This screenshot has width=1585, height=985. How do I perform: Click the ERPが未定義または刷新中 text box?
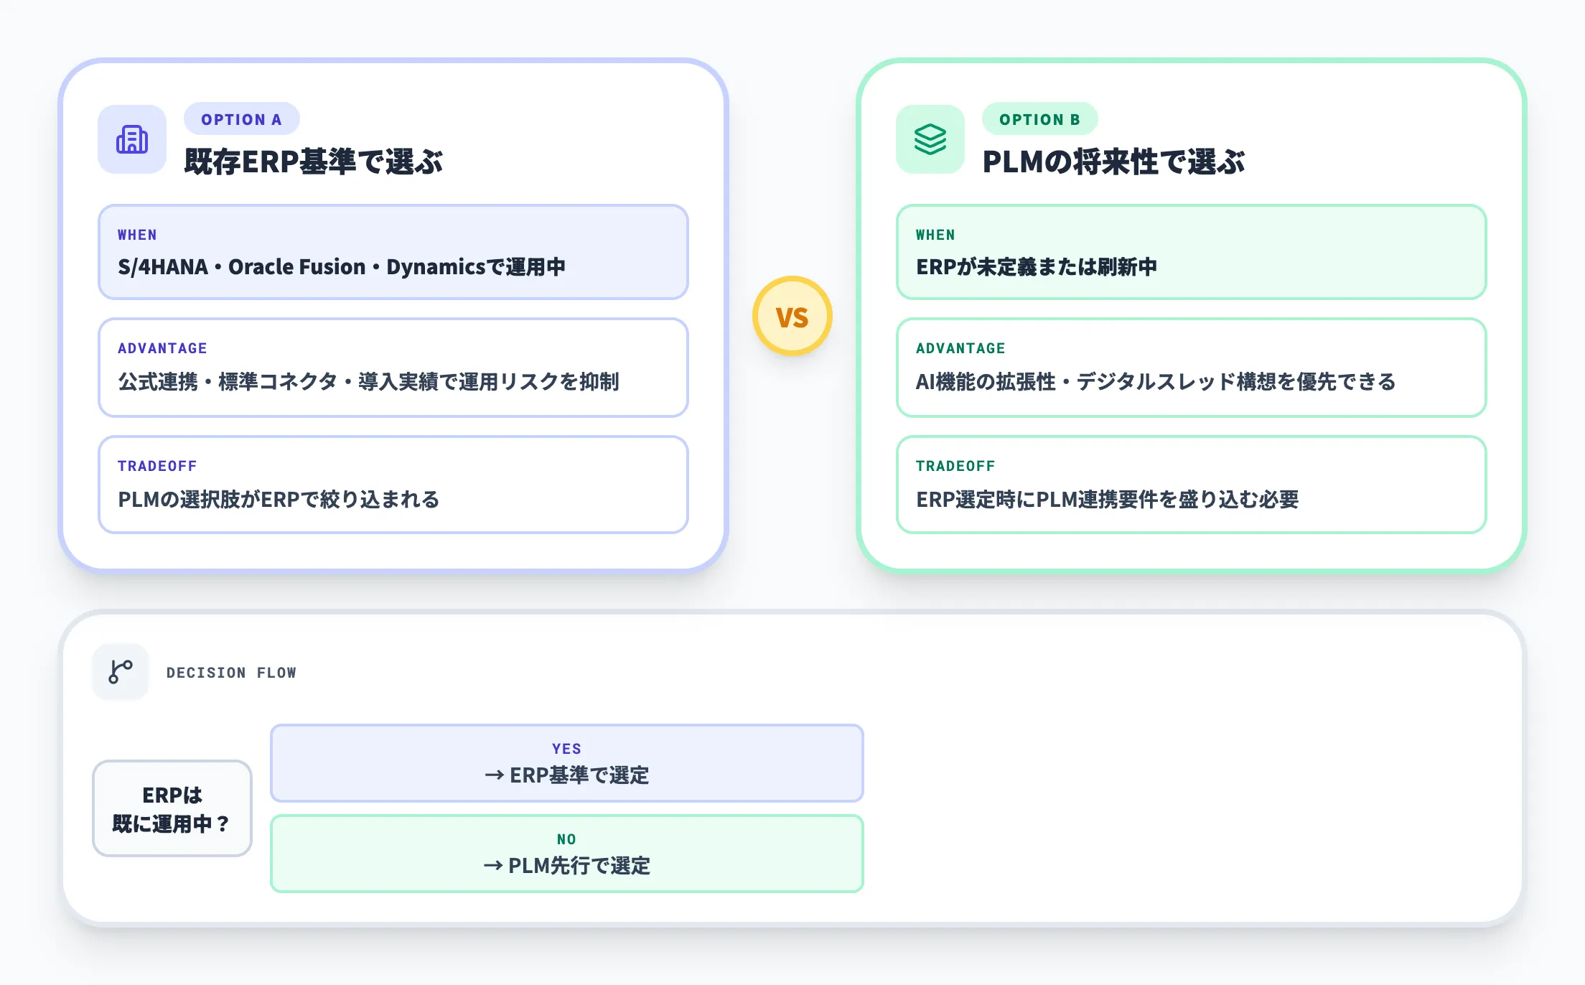tap(1192, 252)
